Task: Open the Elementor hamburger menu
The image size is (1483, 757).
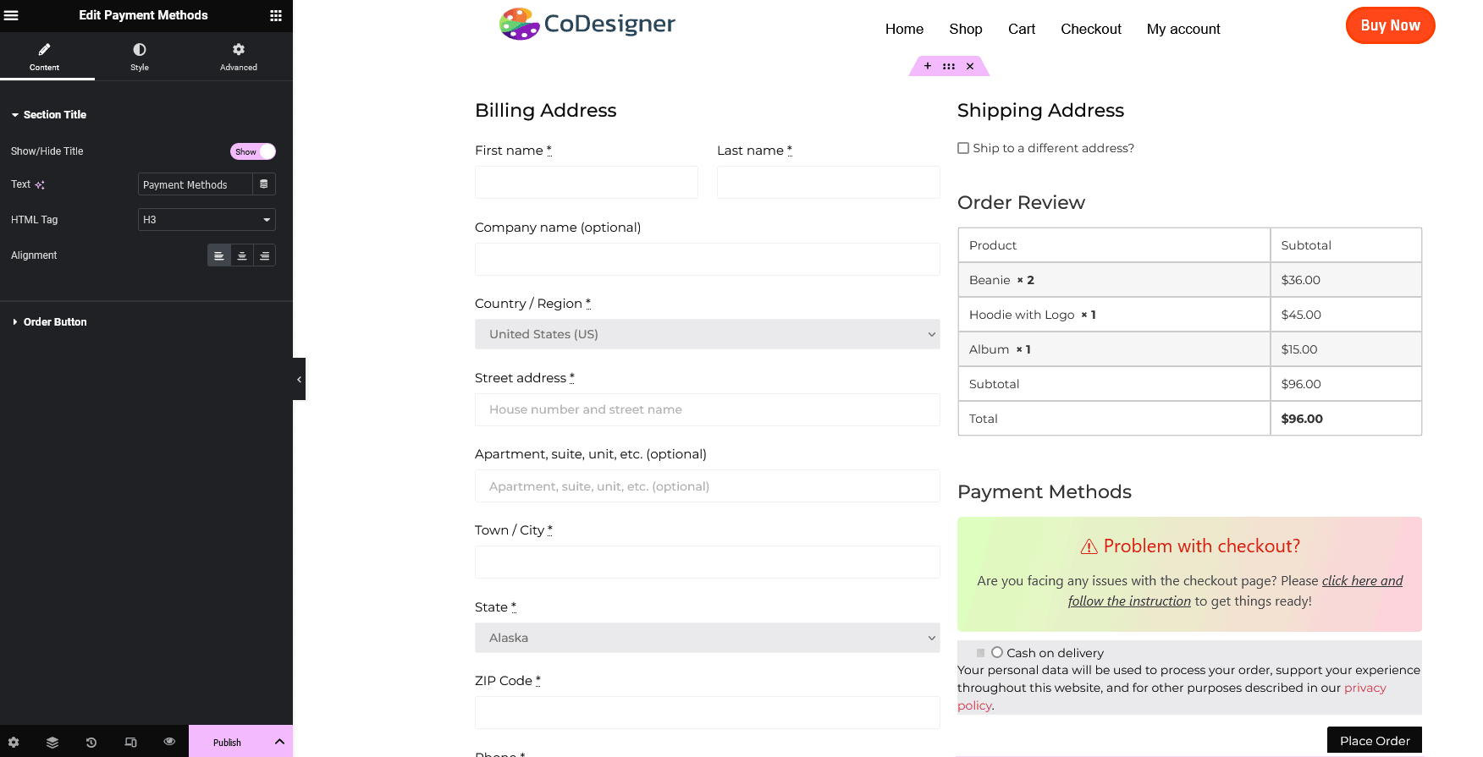Action: pyautogui.click(x=12, y=15)
